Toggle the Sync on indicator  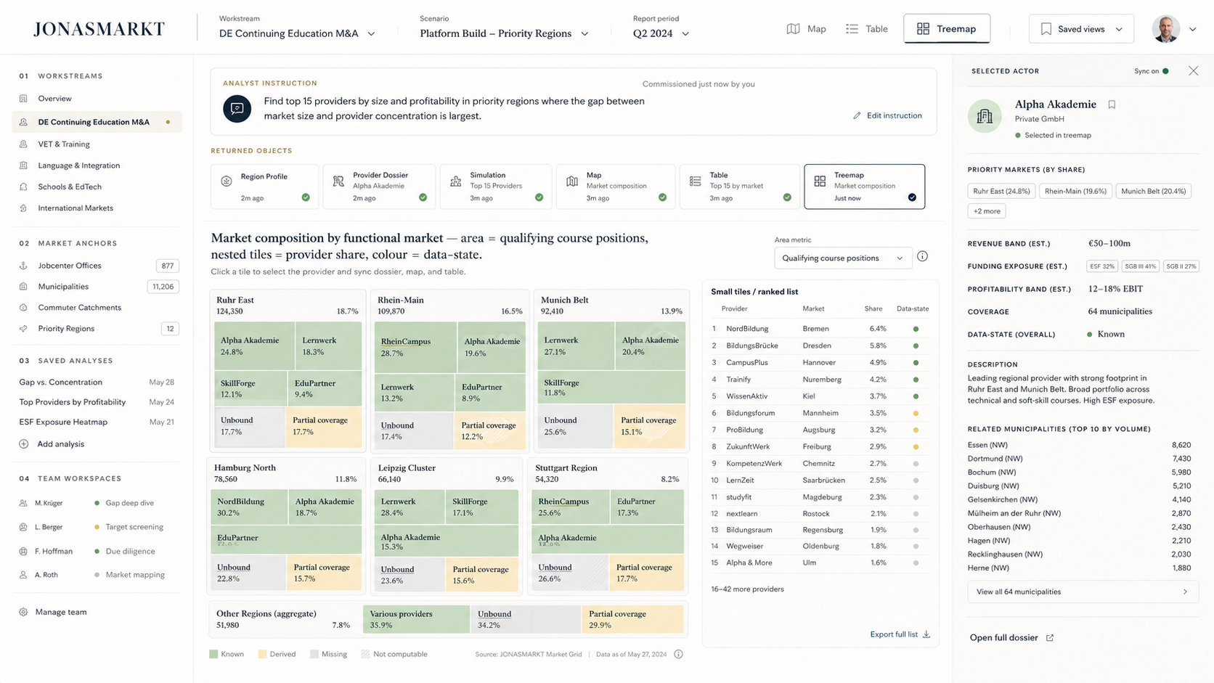[x=1151, y=71]
